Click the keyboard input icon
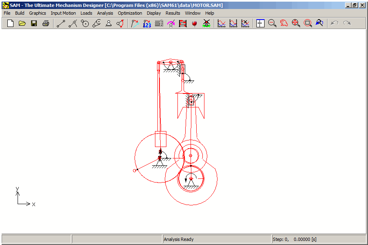This screenshot has width=368, height=245. point(159,23)
